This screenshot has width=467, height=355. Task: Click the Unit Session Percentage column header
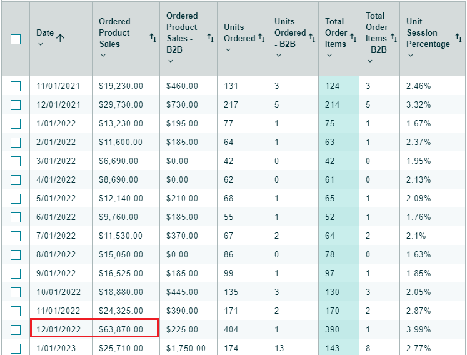pos(428,32)
